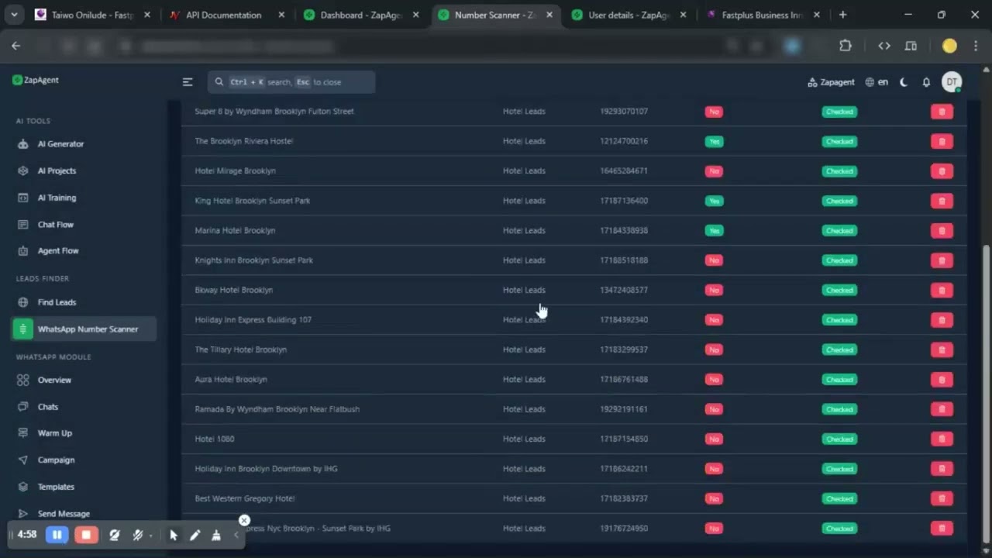Open AI Projects from the sidebar
This screenshot has width=992, height=558.
point(57,170)
